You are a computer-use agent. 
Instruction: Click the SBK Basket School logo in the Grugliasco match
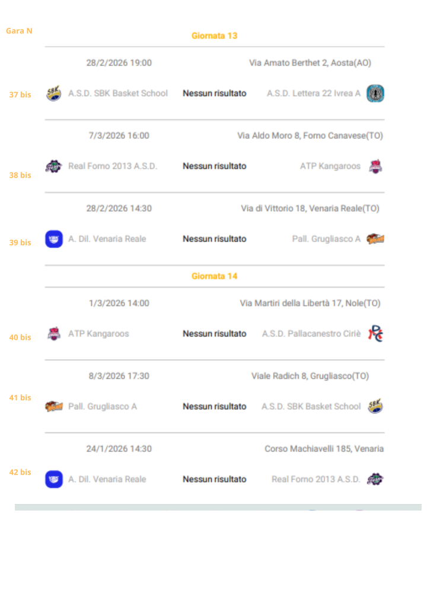click(375, 407)
